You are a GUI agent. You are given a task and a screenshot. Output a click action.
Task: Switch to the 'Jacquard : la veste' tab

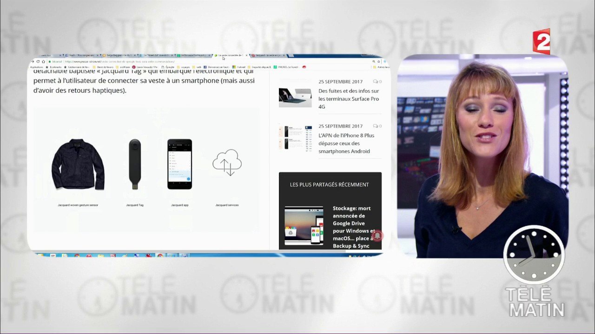pyautogui.click(x=267, y=55)
